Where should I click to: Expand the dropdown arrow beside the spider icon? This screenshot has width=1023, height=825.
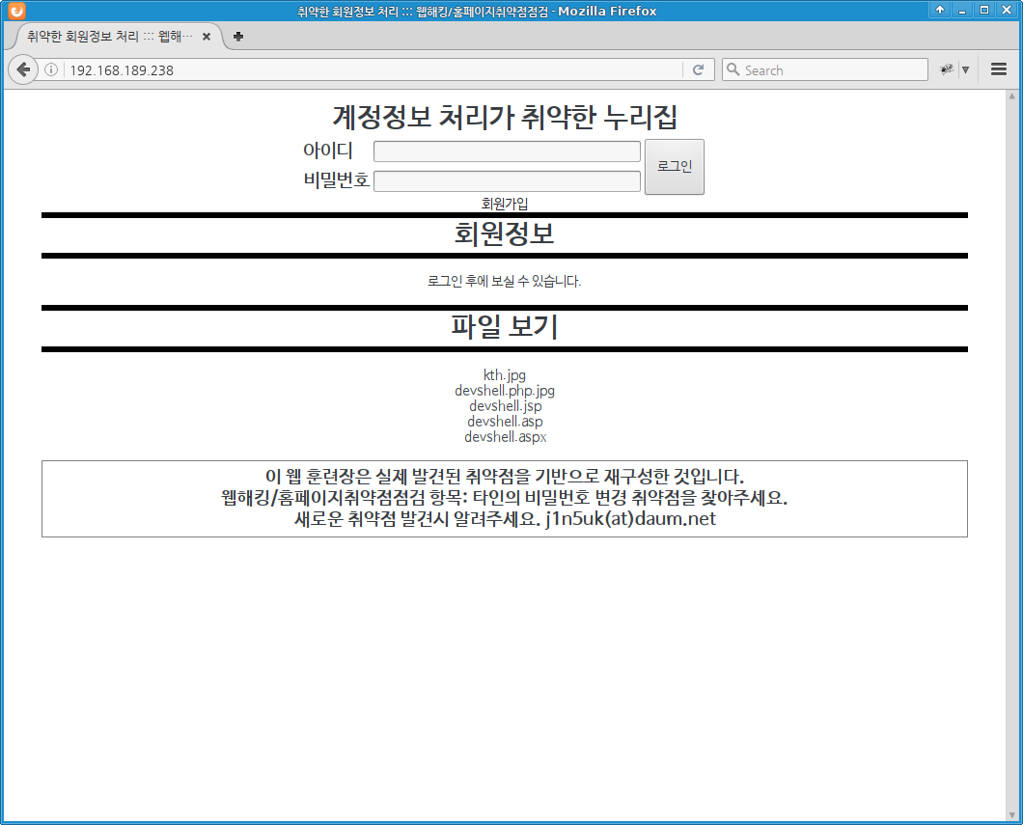click(x=966, y=69)
